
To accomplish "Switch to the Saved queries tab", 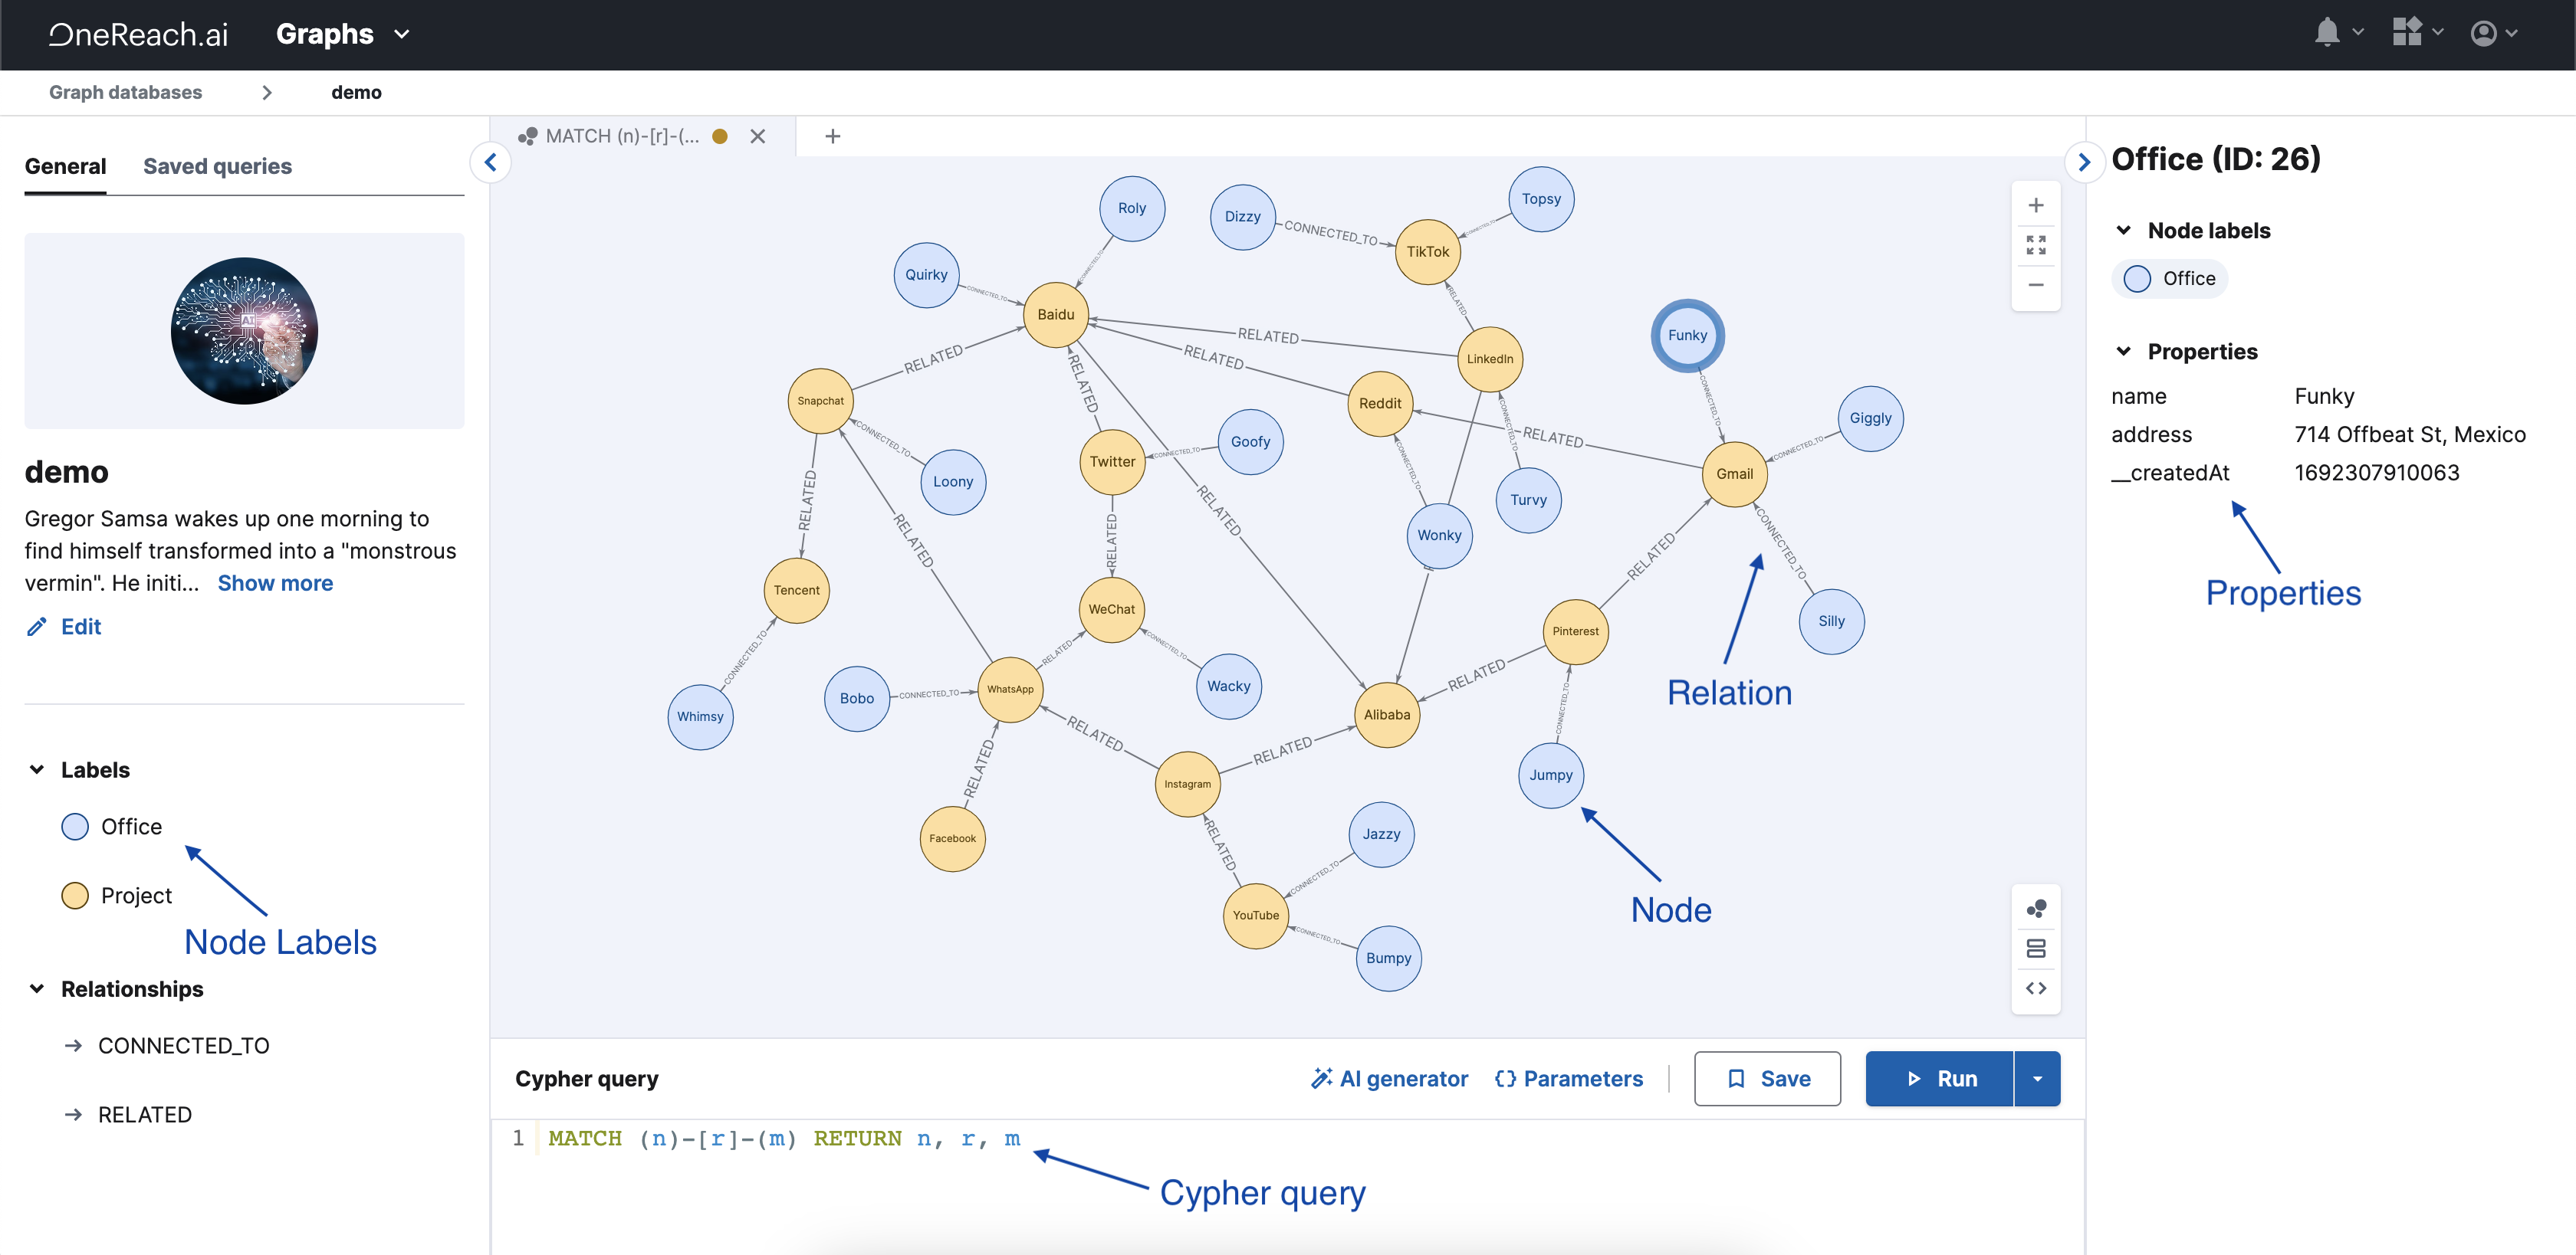I will pyautogui.click(x=217, y=165).
